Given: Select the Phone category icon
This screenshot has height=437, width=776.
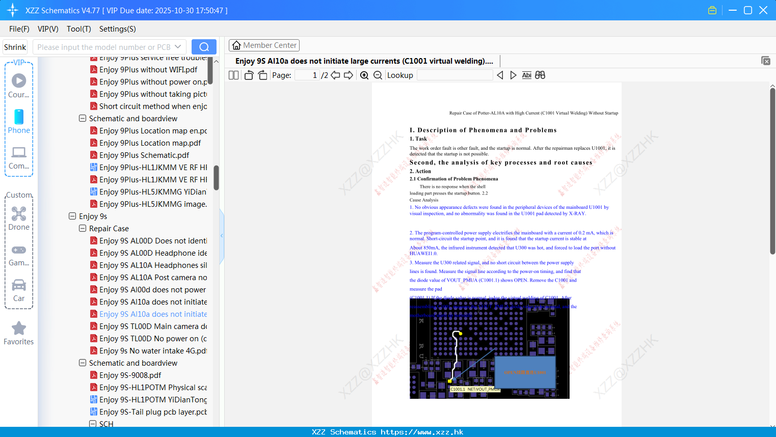Looking at the screenshot, I should 19,122.
